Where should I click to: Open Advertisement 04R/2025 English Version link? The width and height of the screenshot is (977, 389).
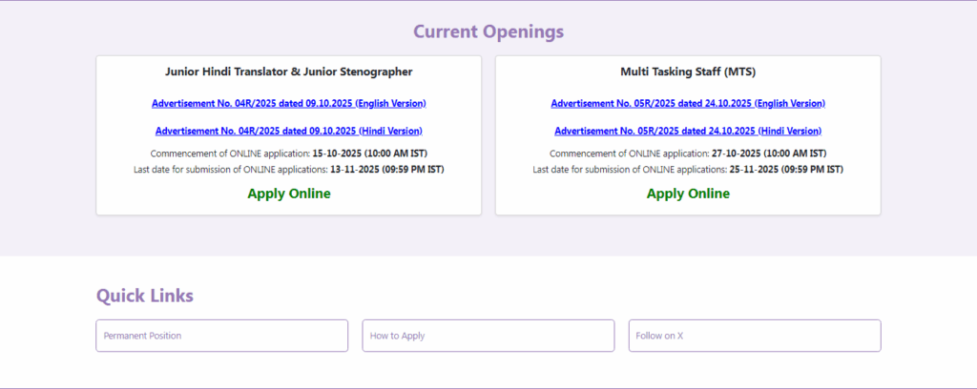click(288, 103)
